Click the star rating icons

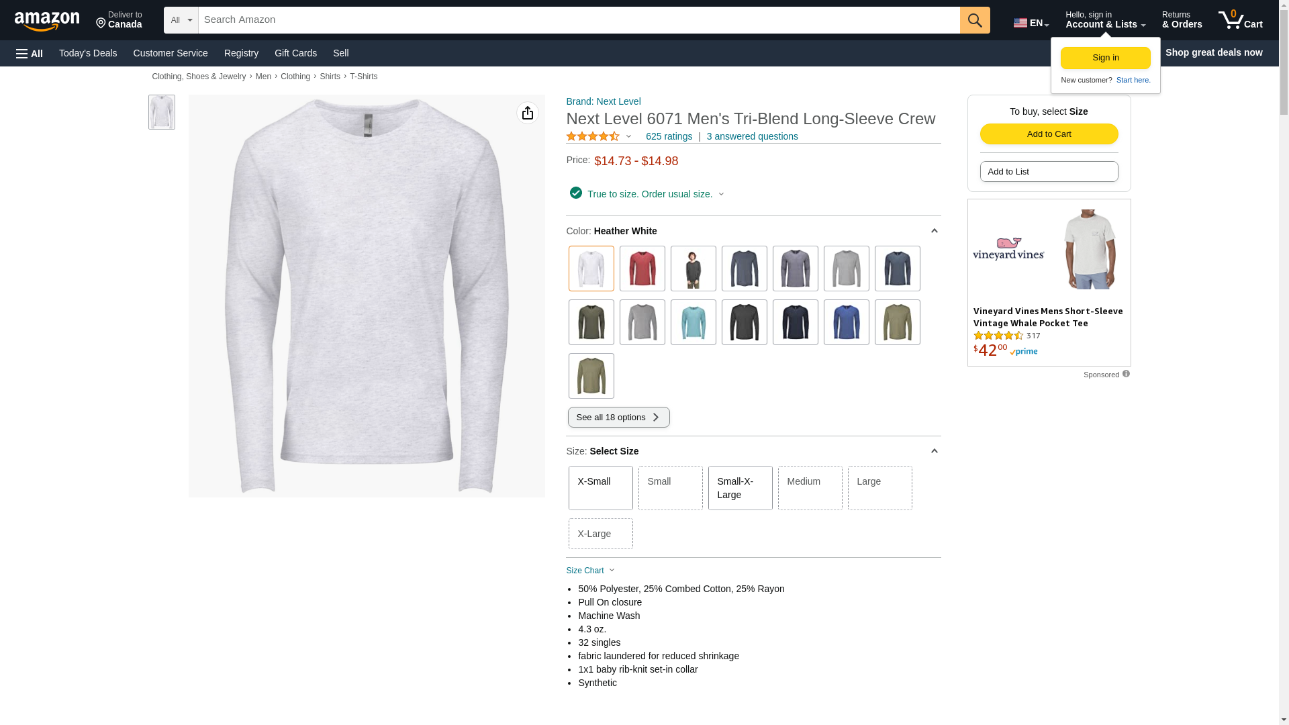point(593,136)
